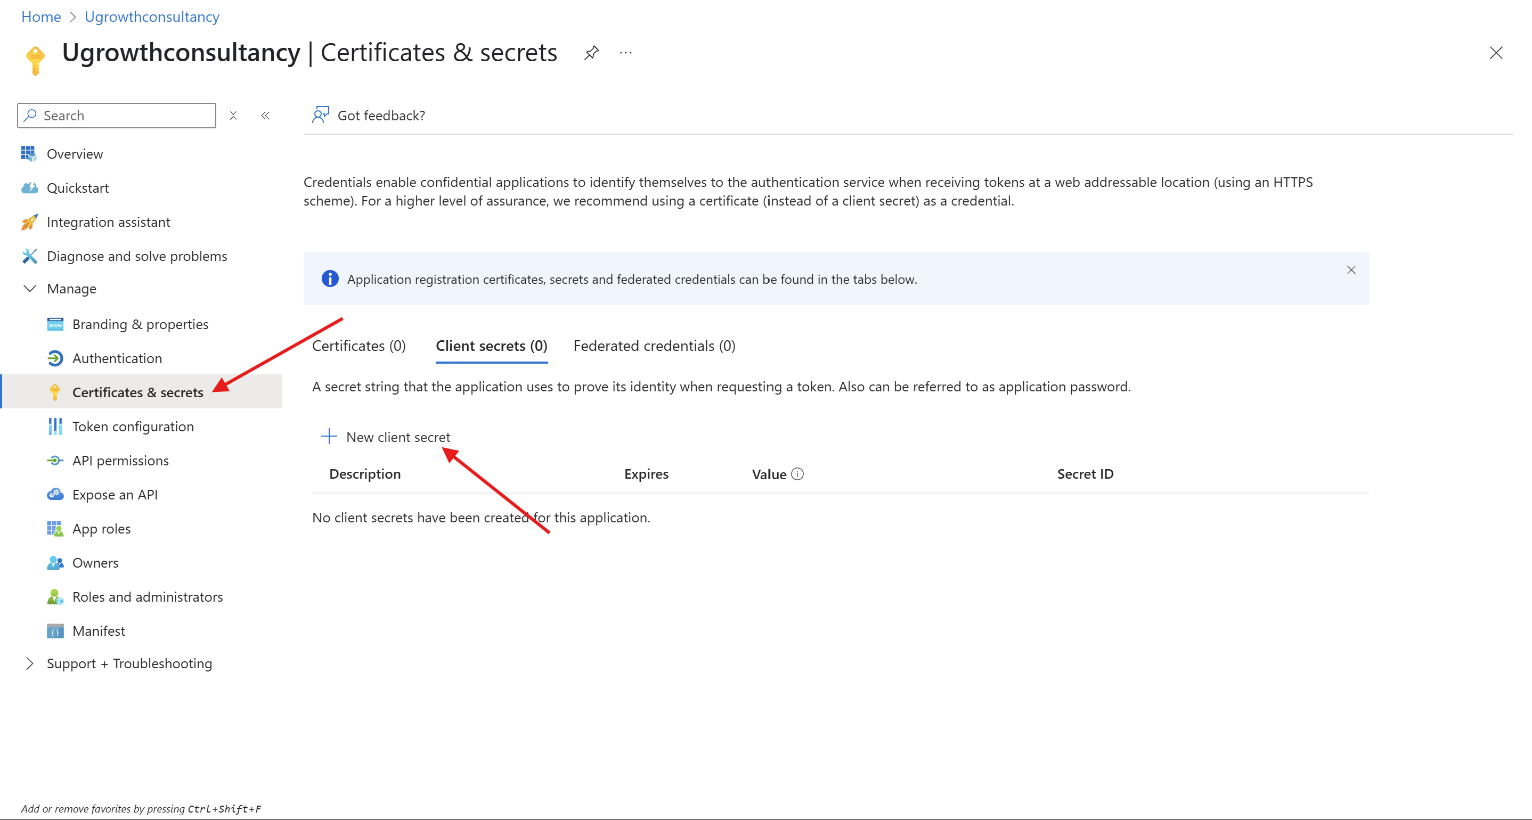Open the Manifest editor
The height and width of the screenshot is (820, 1532).
tap(98, 630)
